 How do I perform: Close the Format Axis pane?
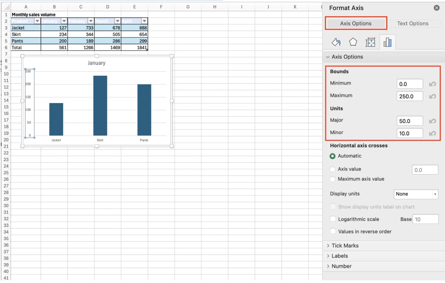pos(436,8)
